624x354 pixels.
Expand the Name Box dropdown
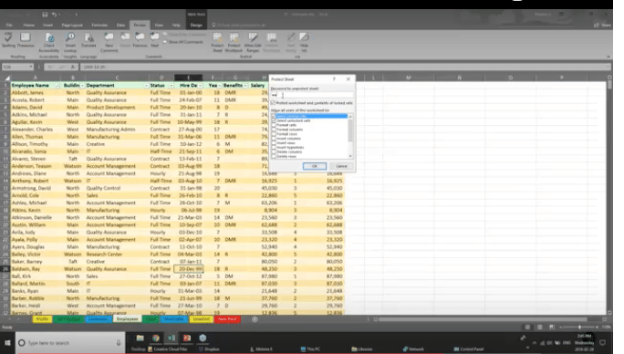(31, 67)
